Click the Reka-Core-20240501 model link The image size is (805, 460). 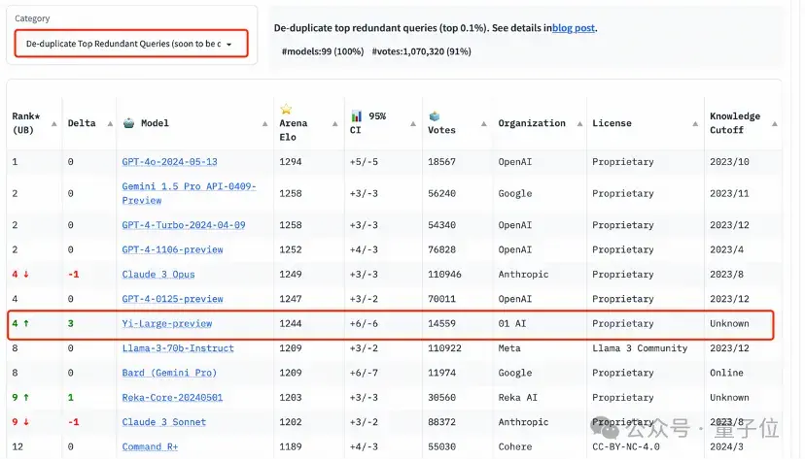pyautogui.click(x=173, y=398)
